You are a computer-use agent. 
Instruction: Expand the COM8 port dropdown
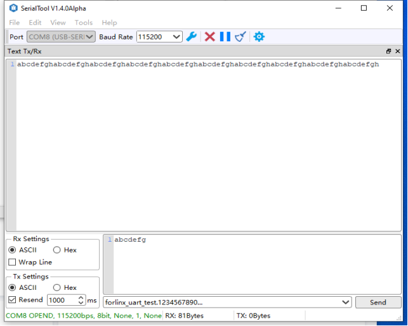point(89,37)
